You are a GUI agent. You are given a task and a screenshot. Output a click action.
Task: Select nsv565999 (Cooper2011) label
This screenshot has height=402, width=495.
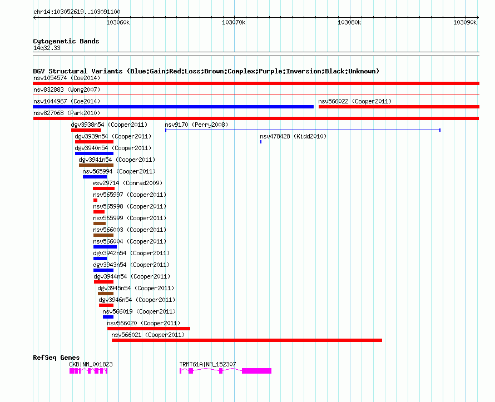pos(130,218)
